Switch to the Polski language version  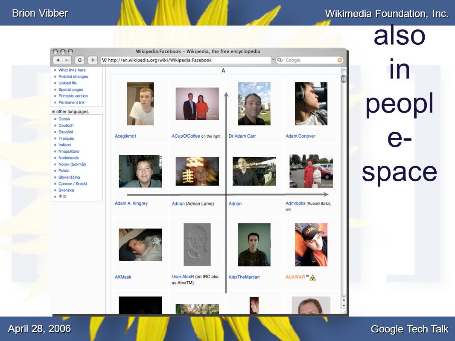64,170
